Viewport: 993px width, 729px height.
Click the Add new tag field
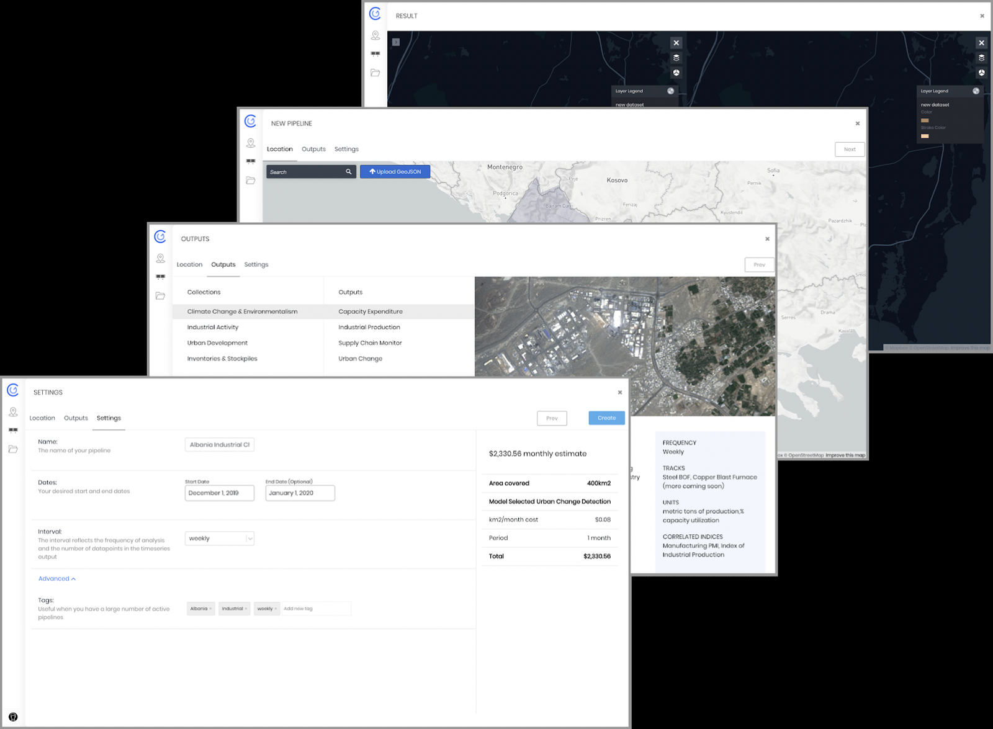(316, 609)
